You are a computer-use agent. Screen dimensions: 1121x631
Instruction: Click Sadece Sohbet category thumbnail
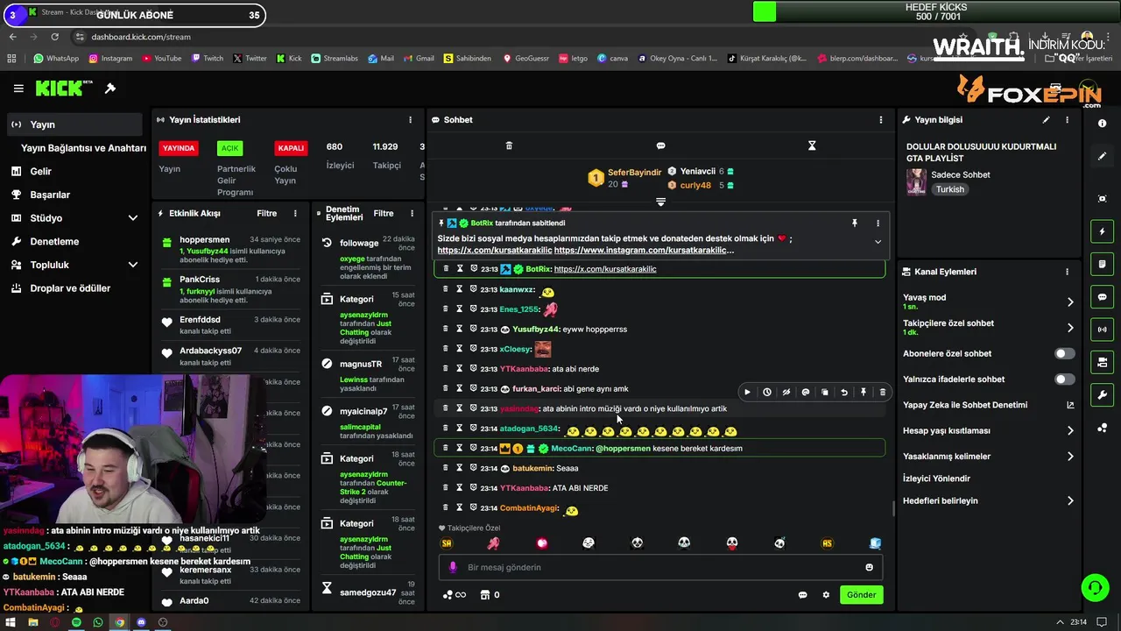coord(916,181)
